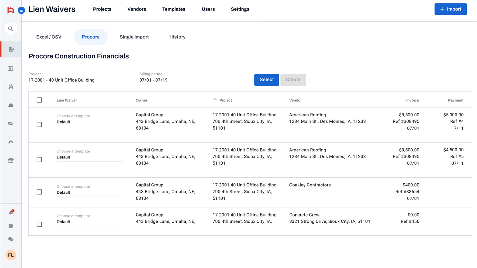Open the hard hat sidebar icon
477x268 pixels.
(x=11, y=105)
